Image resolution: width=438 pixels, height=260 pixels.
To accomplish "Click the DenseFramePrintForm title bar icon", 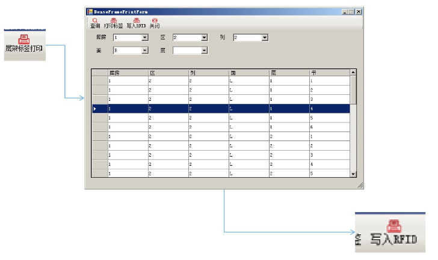I will click(x=90, y=11).
